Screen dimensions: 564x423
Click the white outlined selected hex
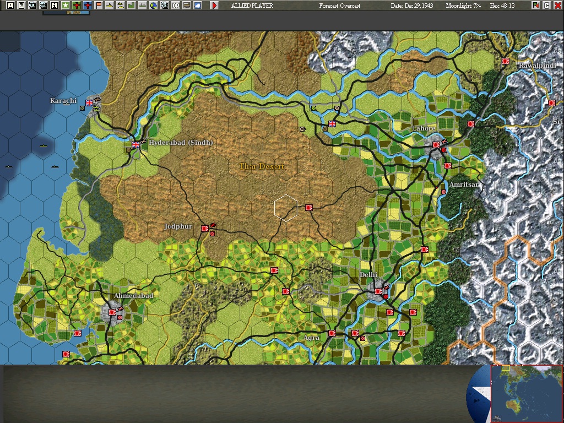coord(286,208)
